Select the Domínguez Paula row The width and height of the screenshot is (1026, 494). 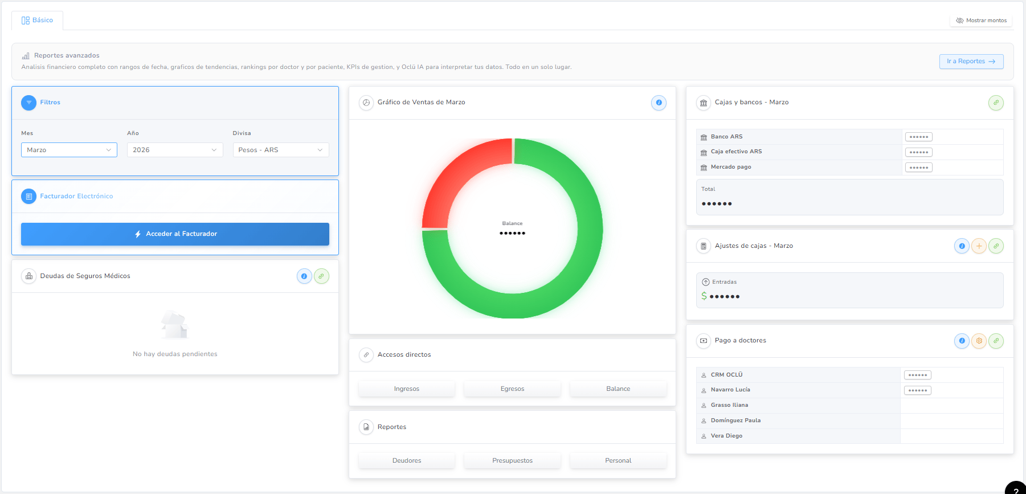click(849, 420)
